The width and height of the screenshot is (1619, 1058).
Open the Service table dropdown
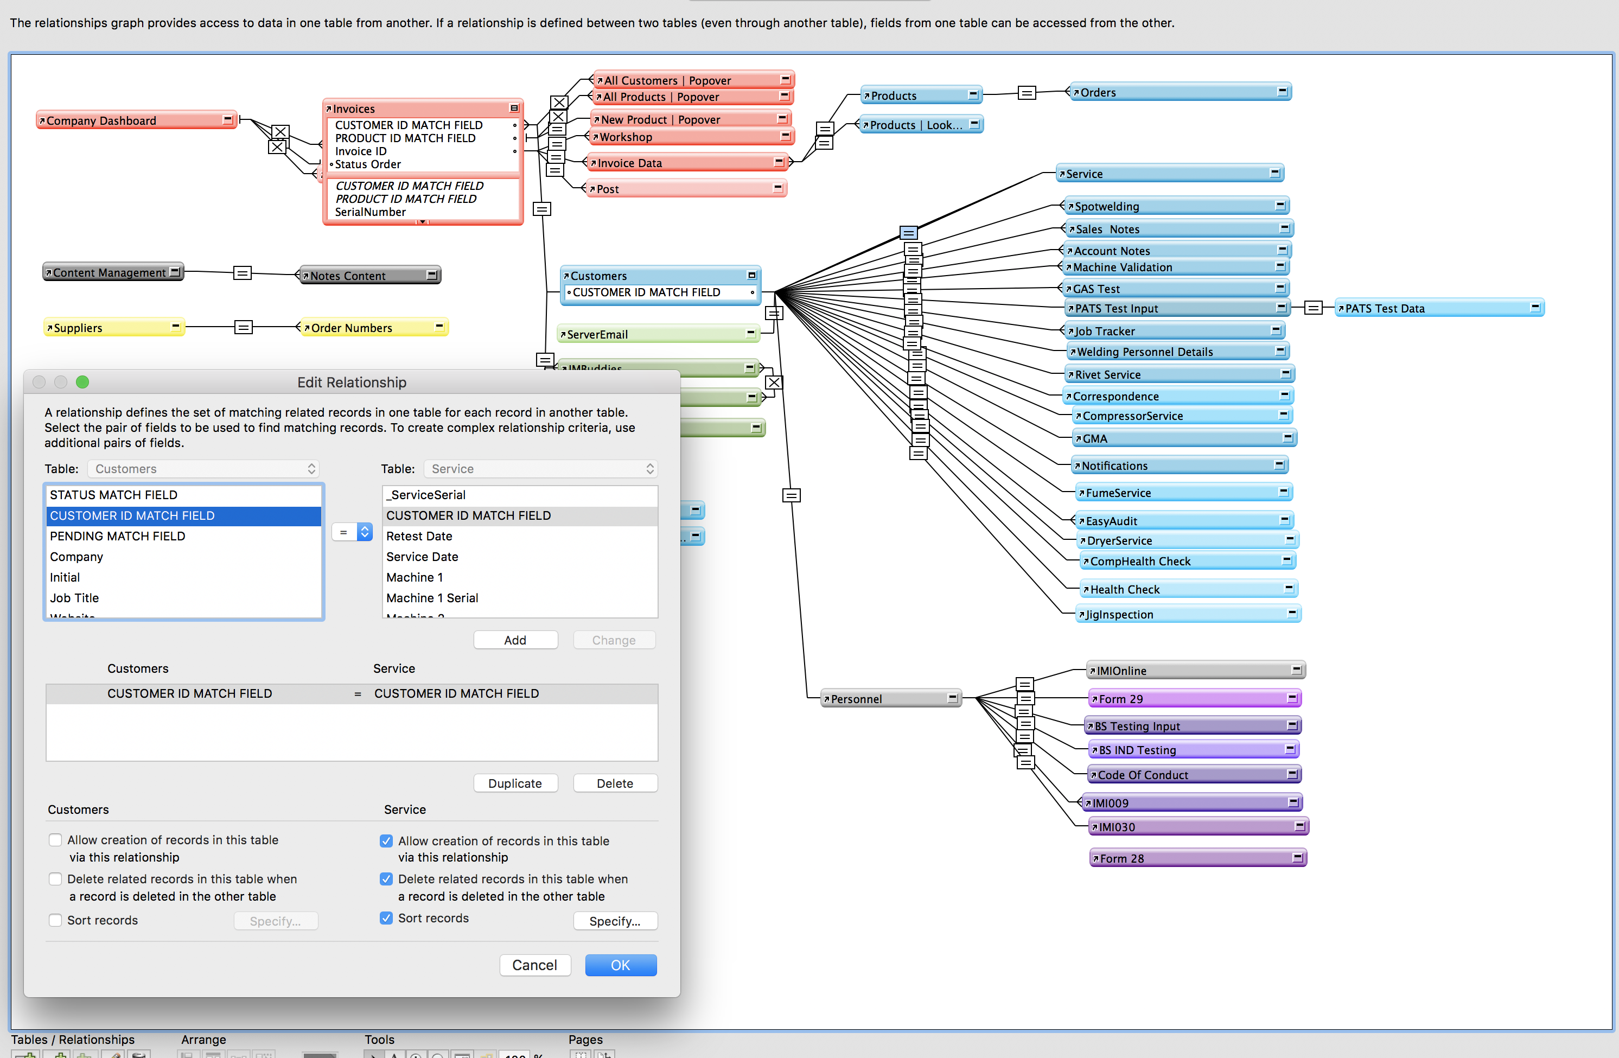point(541,469)
